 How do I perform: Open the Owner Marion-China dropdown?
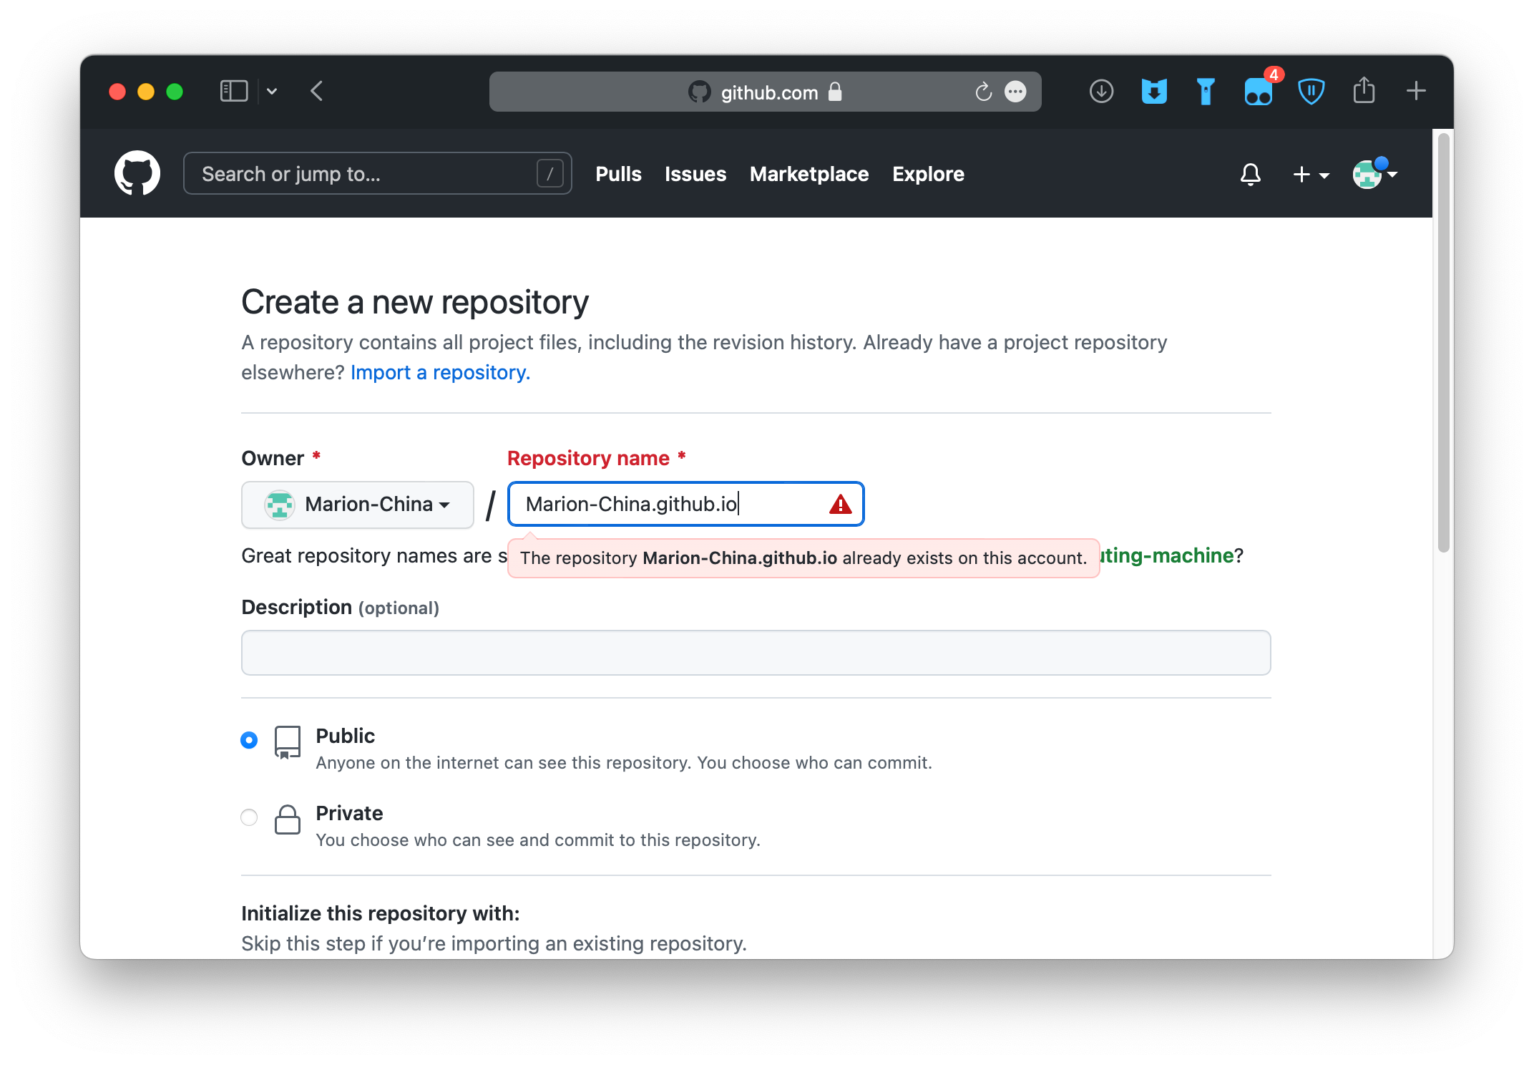click(x=357, y=505)
